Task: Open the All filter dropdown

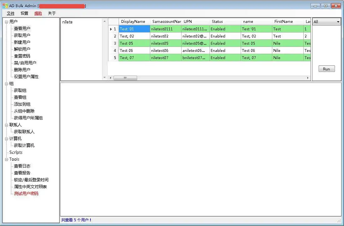Action: [x=326, y=22]
